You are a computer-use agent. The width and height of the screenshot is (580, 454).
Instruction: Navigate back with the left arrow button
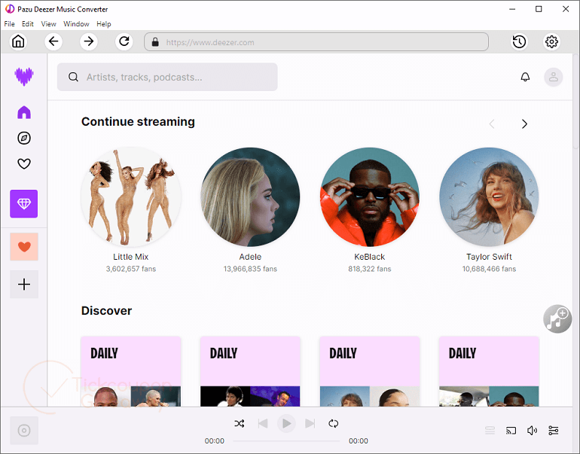coord(53,41)
